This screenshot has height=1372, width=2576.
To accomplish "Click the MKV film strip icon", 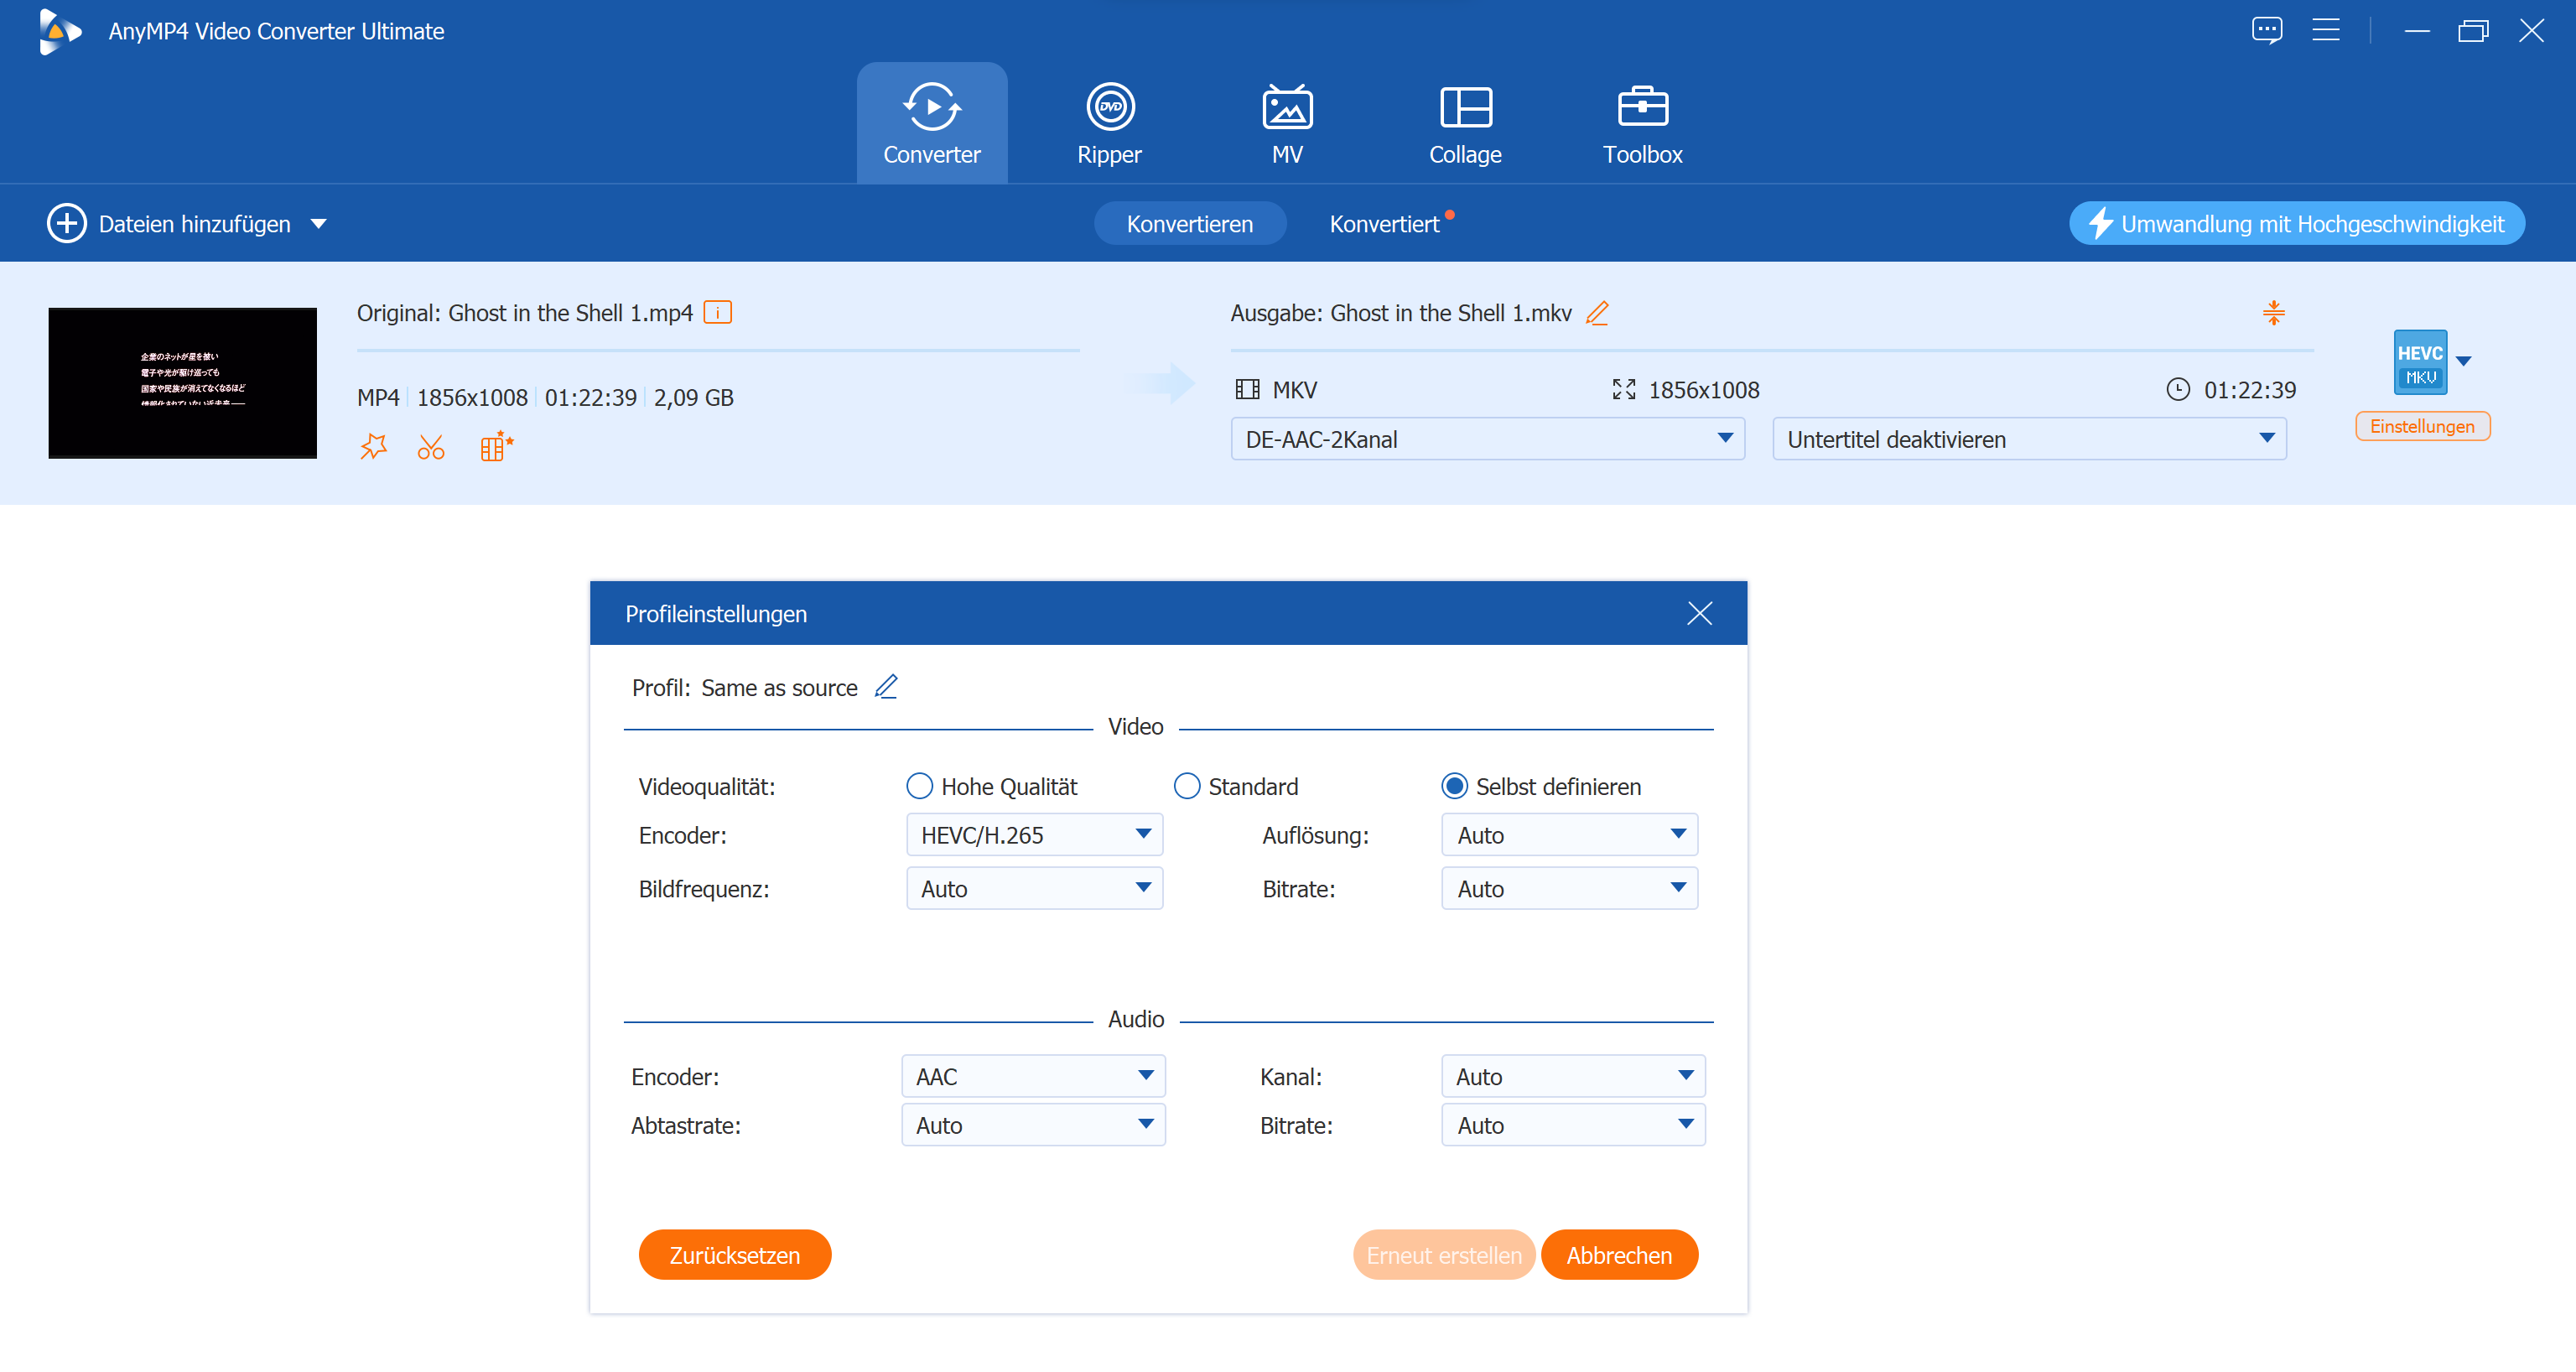I will click(1247, 390).
